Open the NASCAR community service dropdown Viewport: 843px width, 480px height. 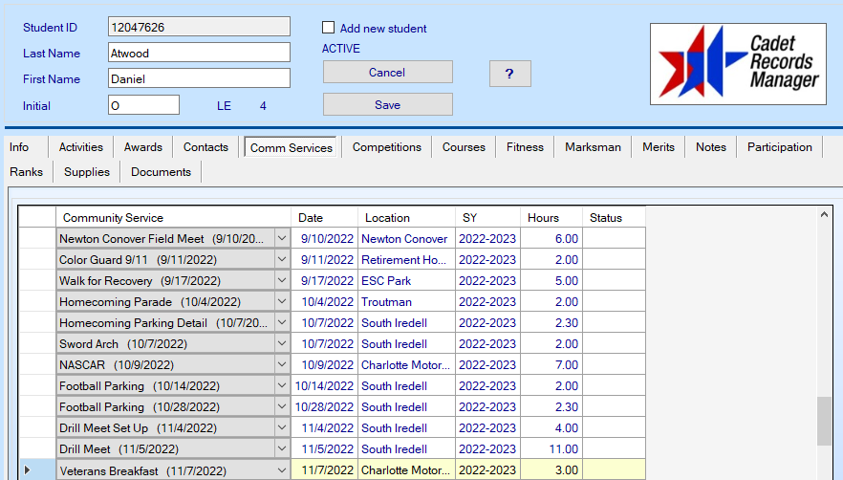click(x=281, y=365)
